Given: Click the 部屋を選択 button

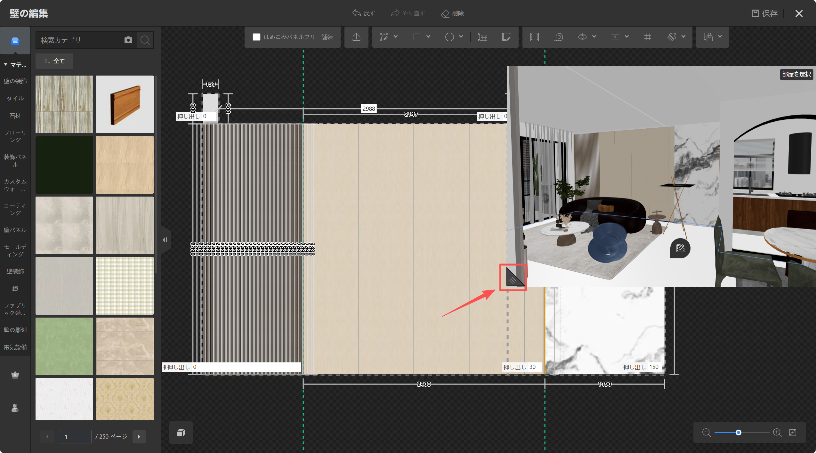Looking at the screenshot, I should click(796, 74).
